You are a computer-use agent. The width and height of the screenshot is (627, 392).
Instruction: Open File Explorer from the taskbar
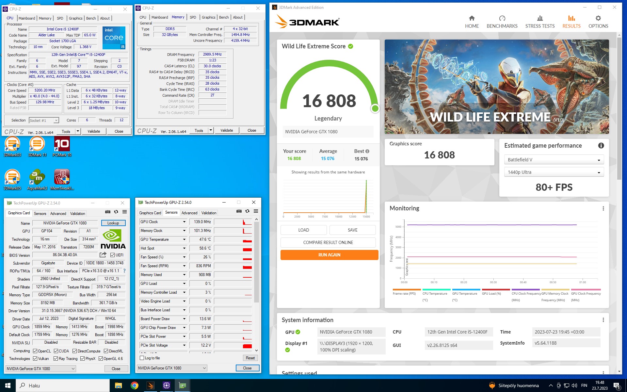(118, 385)
